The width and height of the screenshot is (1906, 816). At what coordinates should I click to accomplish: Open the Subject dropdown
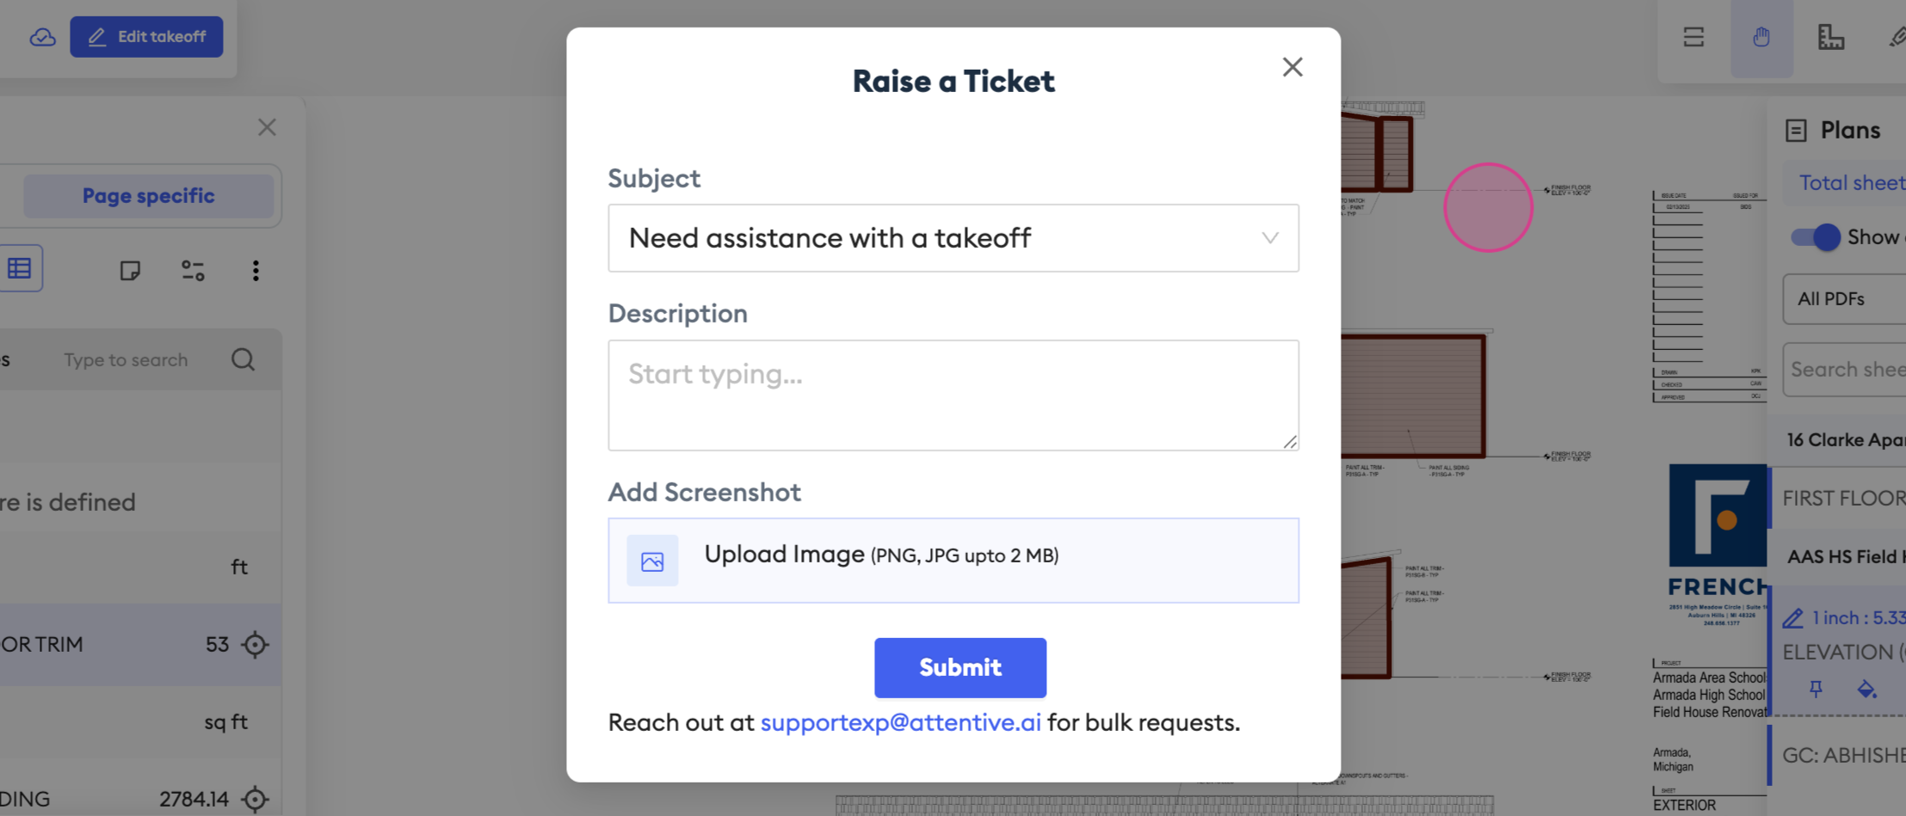coord(953,238)
